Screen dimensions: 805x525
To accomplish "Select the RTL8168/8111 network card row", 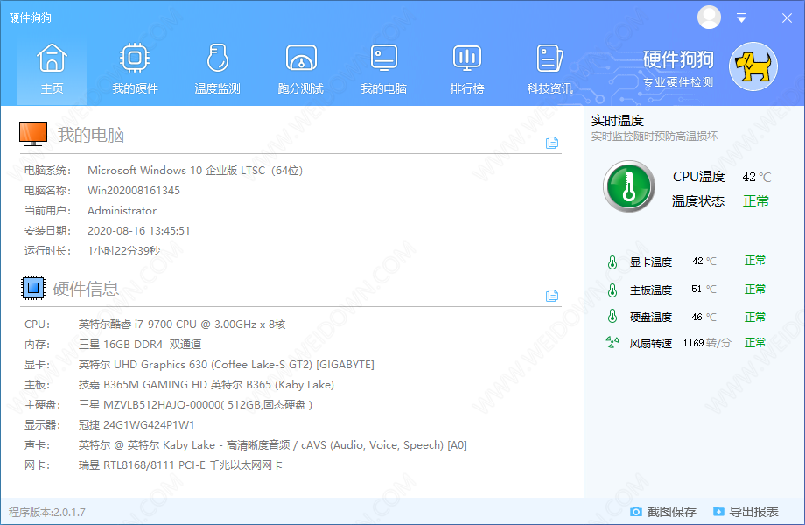I will [x=180, y=465].
